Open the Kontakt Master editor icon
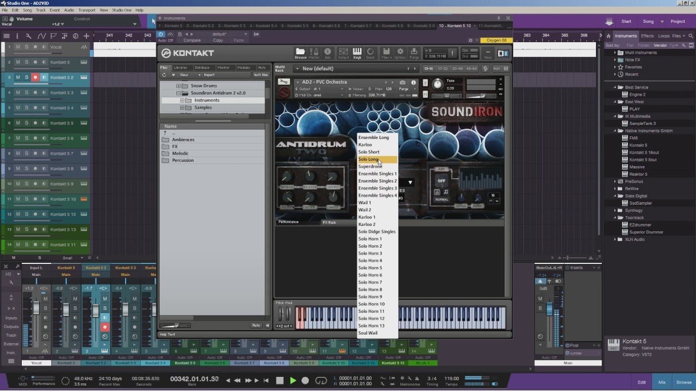This screenshot has height=391, width=696. pos(314,53)
